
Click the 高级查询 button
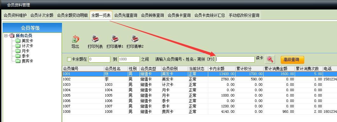click(292, 60)
